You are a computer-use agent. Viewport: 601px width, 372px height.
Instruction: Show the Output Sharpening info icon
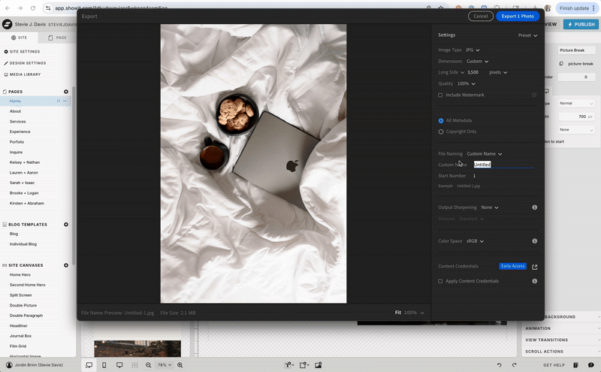[534, 207]
